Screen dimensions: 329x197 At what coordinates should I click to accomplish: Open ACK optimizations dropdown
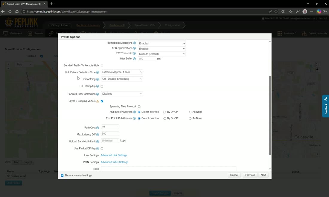tap(162, 49)
